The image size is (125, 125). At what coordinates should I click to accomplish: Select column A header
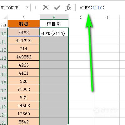click(24, 17)
